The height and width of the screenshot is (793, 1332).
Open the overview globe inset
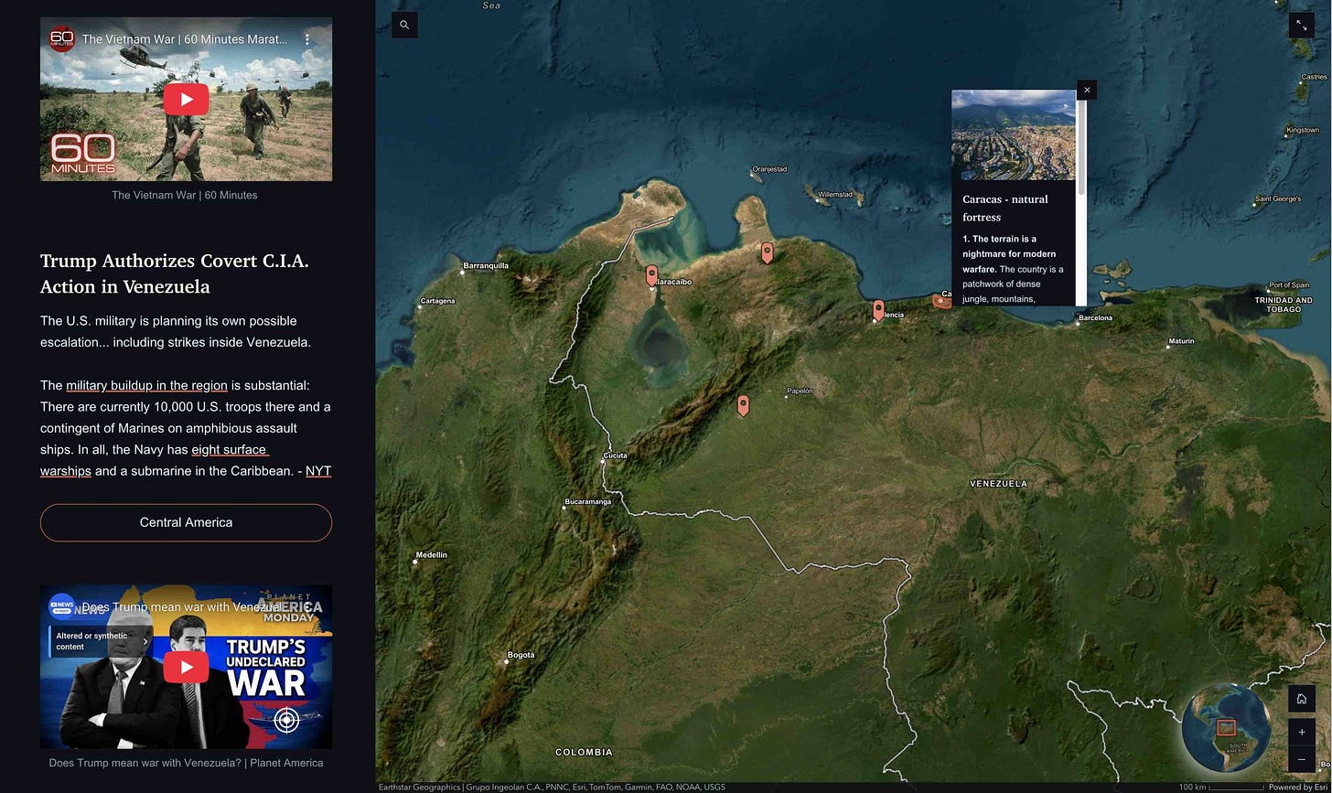[x=1226, y=728]
